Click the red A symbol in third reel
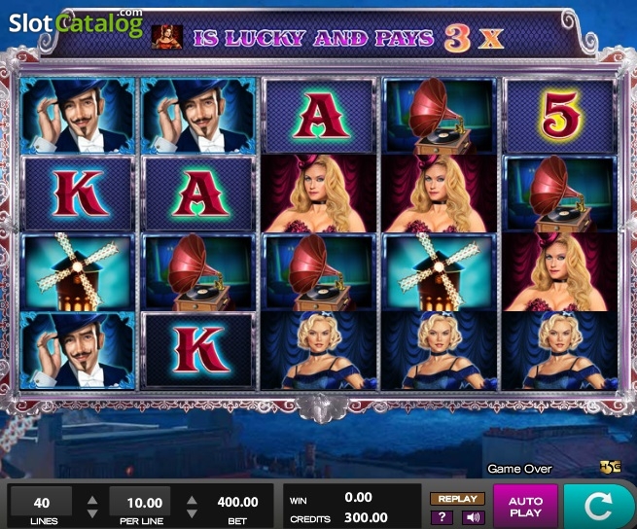Viewport: 637px width, 529px height. (319, 116)
